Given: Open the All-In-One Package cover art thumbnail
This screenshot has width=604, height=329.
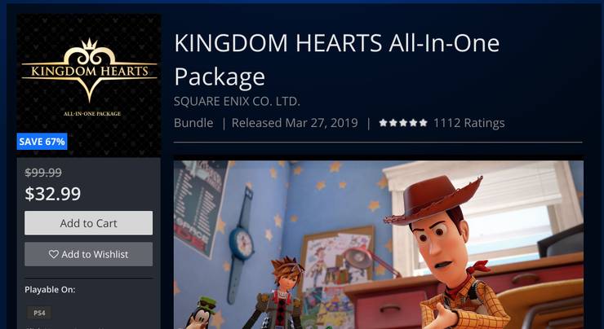Looking at the screenshot, I should coord(89,86).
